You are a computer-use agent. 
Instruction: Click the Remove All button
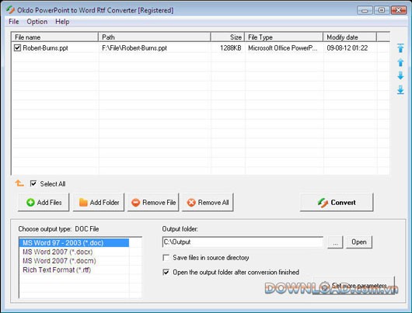click(x=208, y=202)
